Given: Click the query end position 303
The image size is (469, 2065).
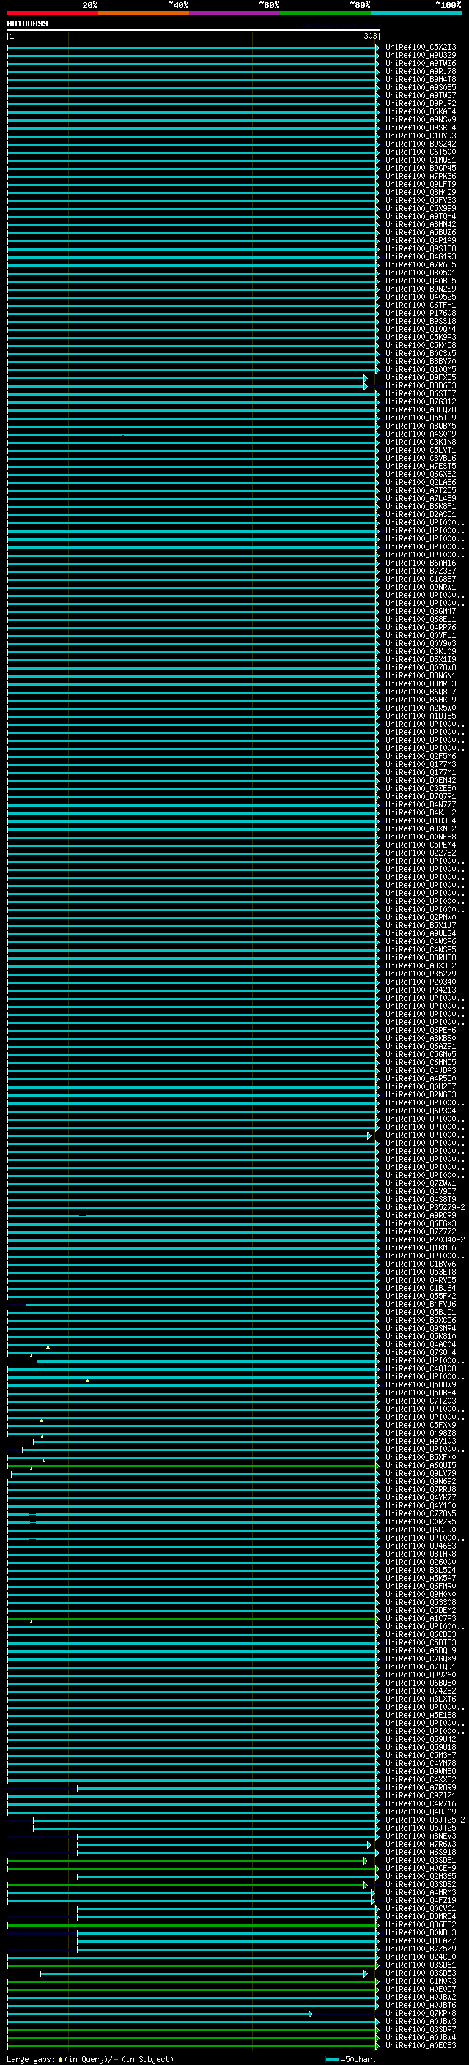Looking at the screenshot, I should [369, 36].
